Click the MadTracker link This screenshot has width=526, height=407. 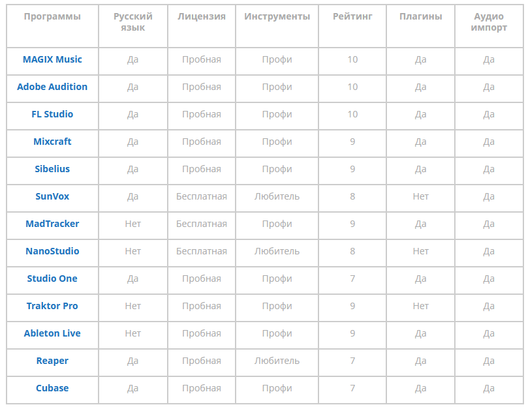point(52,224)
